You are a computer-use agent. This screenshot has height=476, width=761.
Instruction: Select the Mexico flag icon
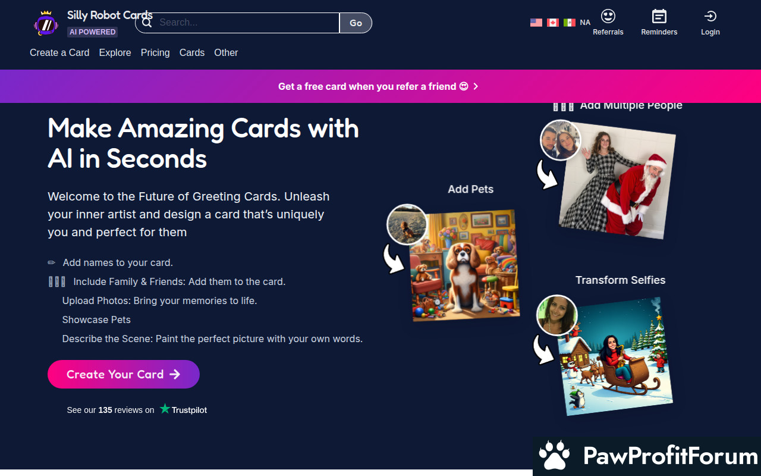coord(570,23)
